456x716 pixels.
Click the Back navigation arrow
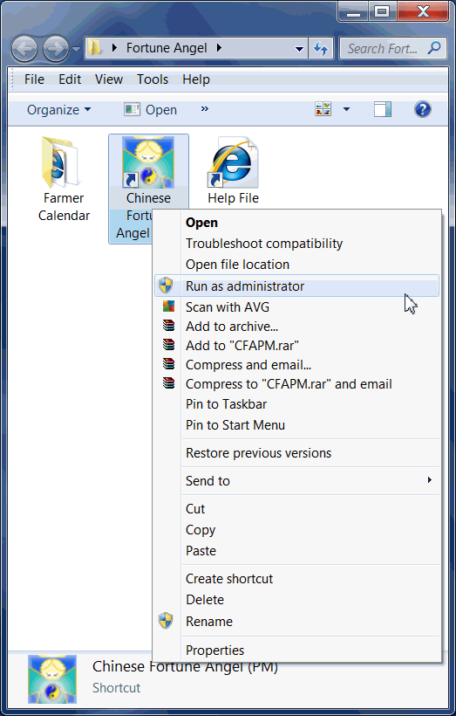pos(24,48)
